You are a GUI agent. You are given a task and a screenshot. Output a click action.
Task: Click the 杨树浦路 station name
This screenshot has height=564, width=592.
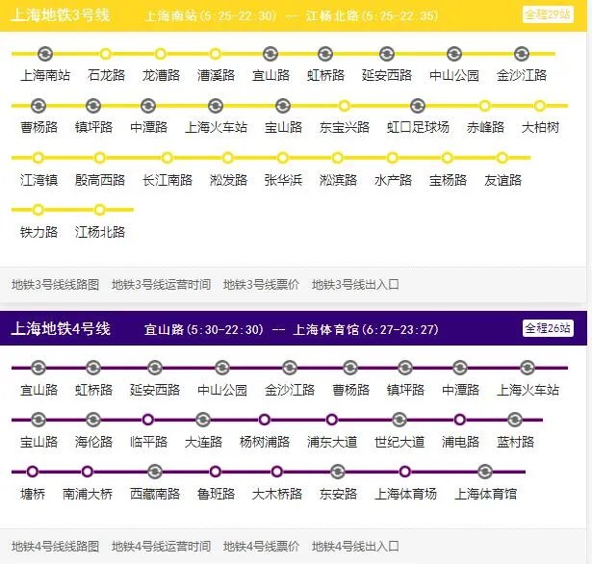(265, 442)
